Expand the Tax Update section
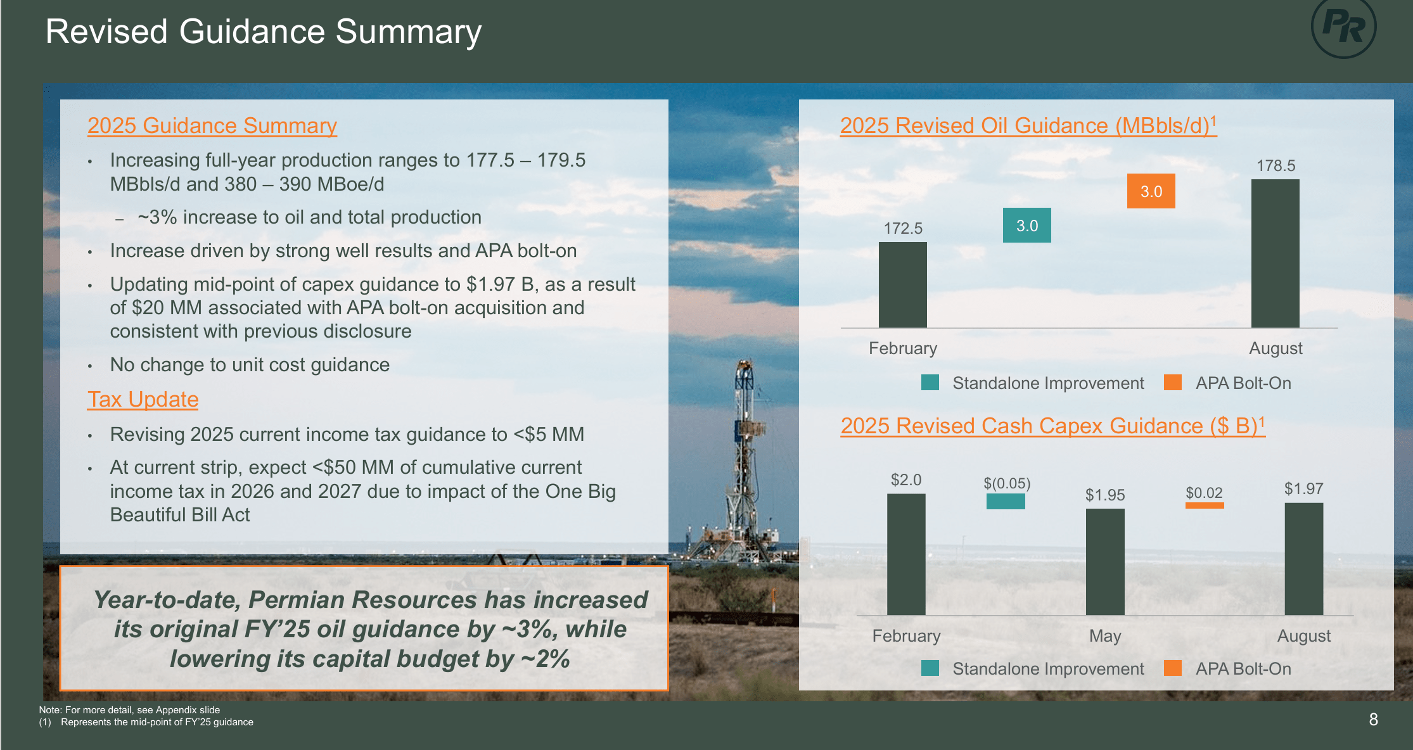The height and width of the screenshot is (750, 1413). pyautogui.click(x=143, y=399)
